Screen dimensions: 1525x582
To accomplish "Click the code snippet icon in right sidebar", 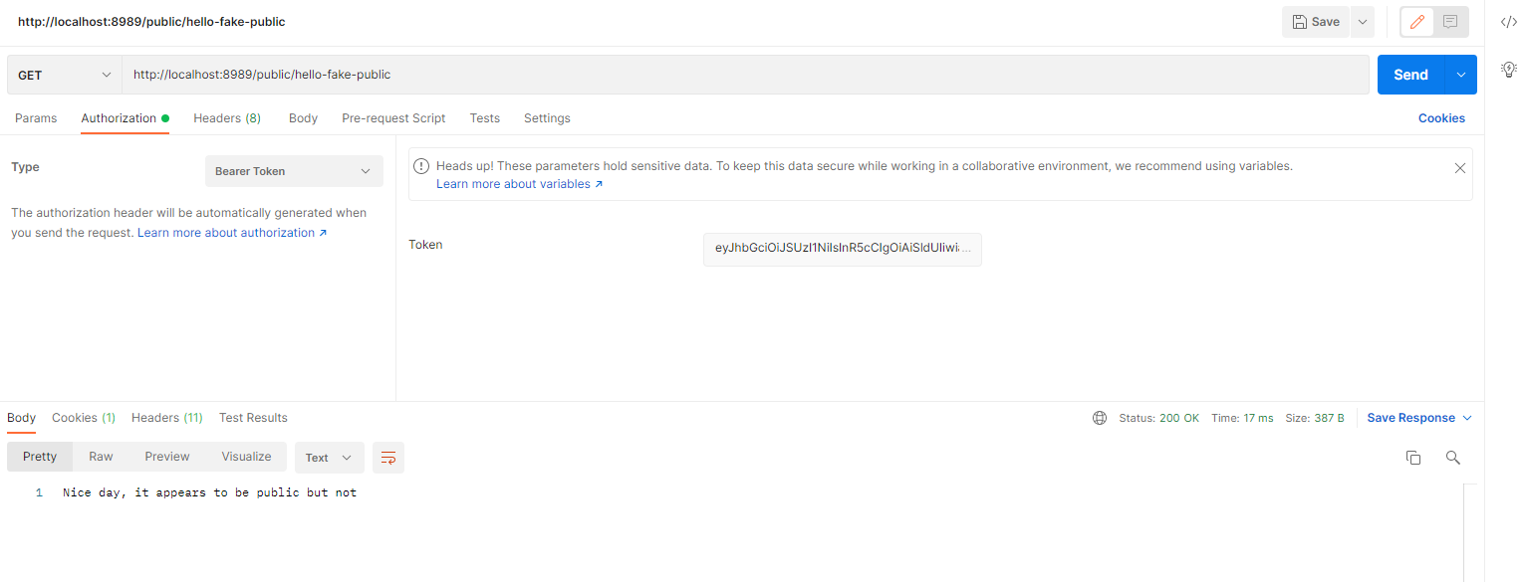I will point(1508,22).
